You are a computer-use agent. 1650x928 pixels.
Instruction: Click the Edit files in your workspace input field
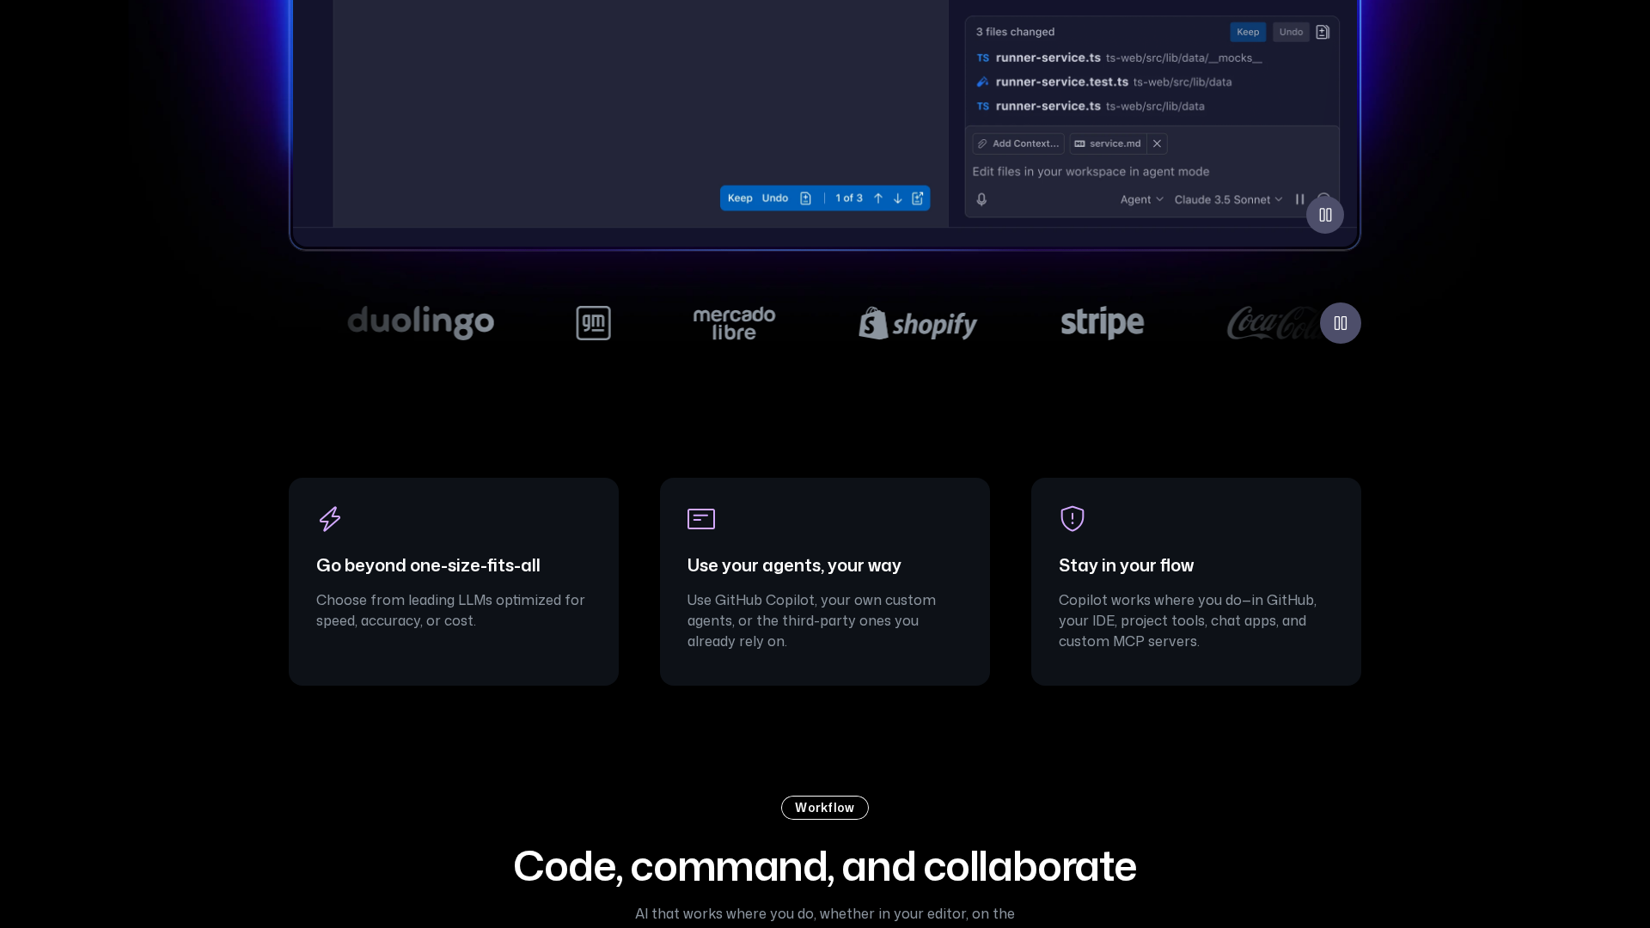(1091, 171)
